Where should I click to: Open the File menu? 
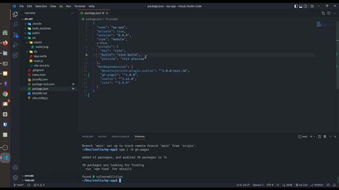(21, 6)
